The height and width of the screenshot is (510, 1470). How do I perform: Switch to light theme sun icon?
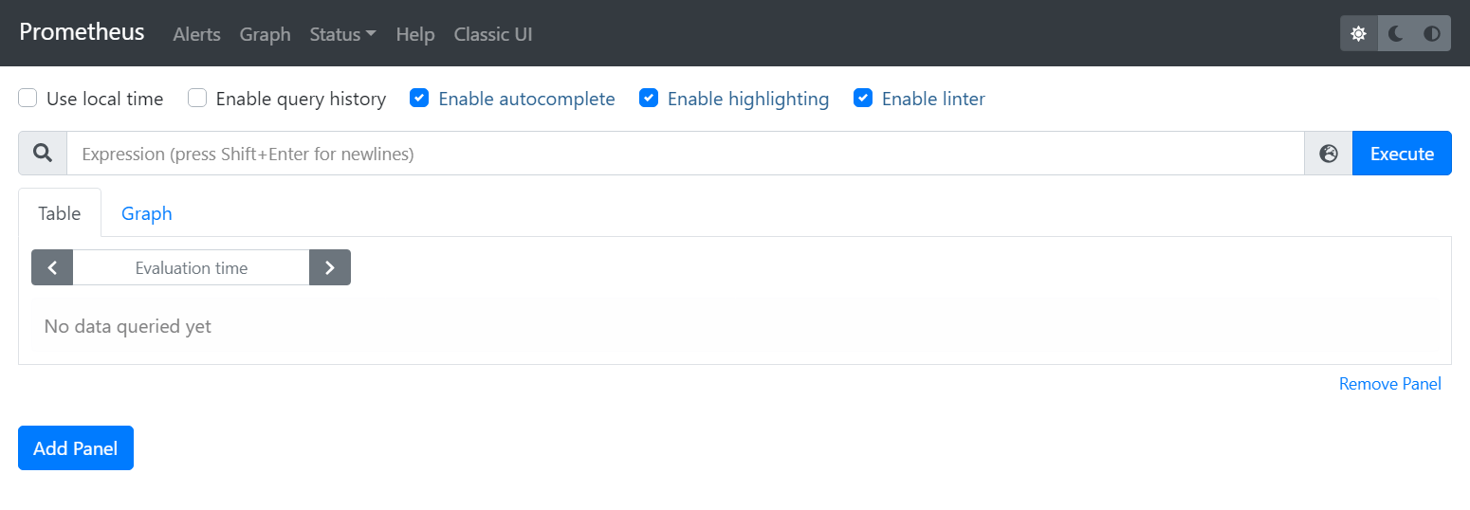tap(1358, 34)
